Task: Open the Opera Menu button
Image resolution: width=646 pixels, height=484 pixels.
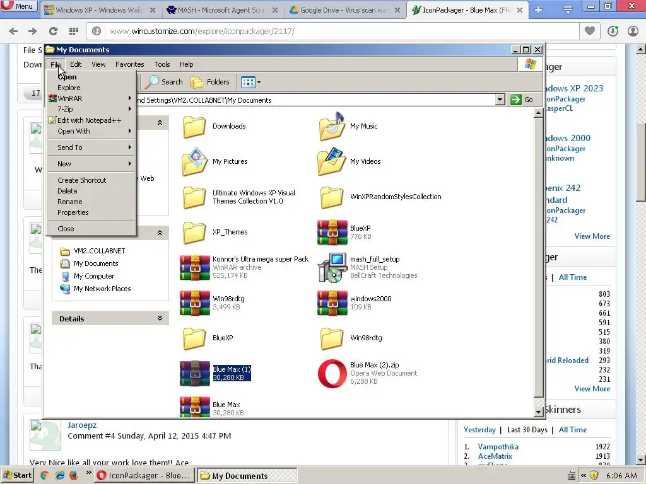Action: 18,6
